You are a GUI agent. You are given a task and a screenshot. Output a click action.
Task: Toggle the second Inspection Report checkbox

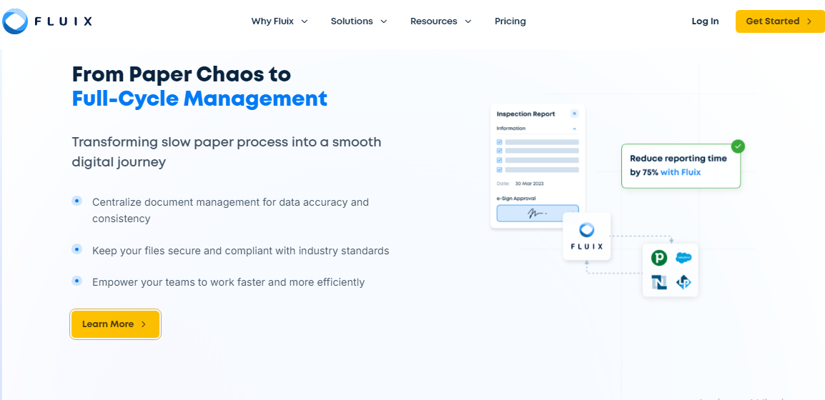(x=500, y=151)
